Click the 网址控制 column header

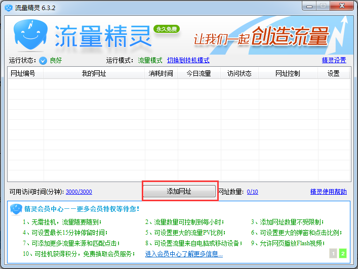click(288, 73)
